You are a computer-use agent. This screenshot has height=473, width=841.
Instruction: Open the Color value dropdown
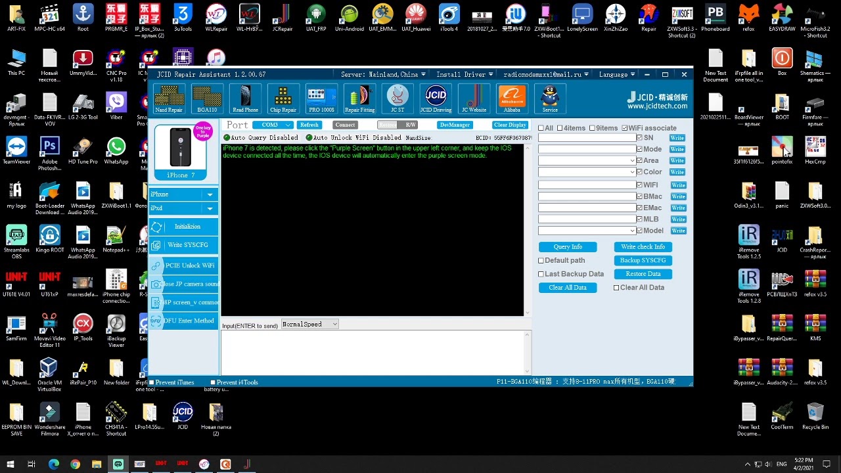[x=633, y=172]
